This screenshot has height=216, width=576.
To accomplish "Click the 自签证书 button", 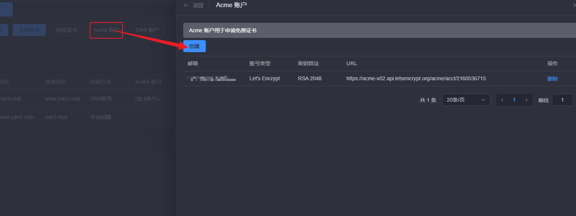I will pyautogui.click(x=67, y=30).
